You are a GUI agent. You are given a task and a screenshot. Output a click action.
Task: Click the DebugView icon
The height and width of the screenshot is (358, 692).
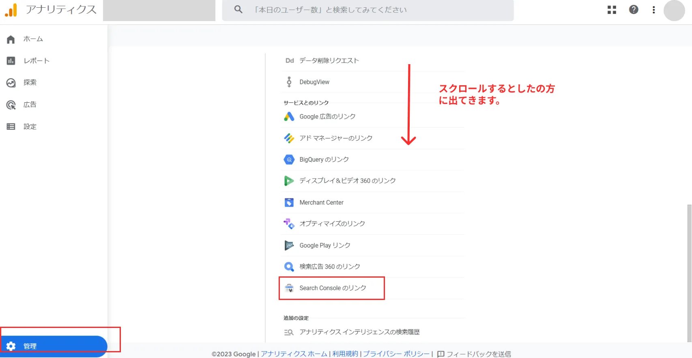coord(289,82)
